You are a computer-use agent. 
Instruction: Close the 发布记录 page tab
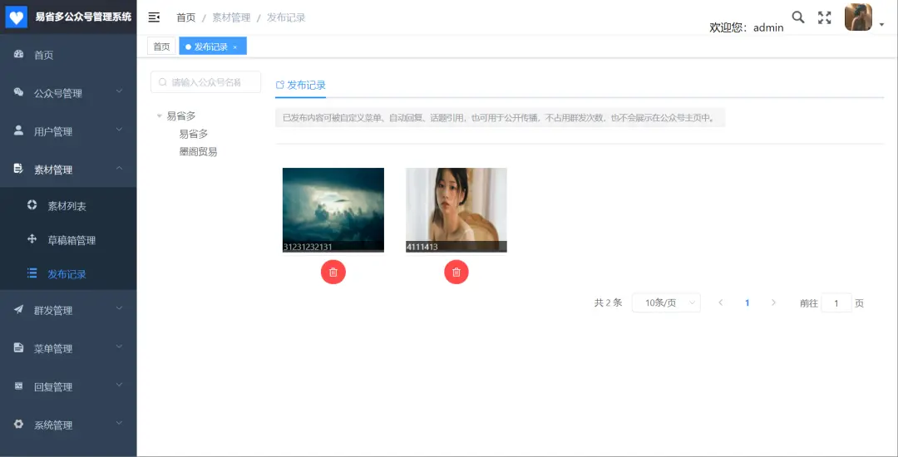[x=234, y=47]
